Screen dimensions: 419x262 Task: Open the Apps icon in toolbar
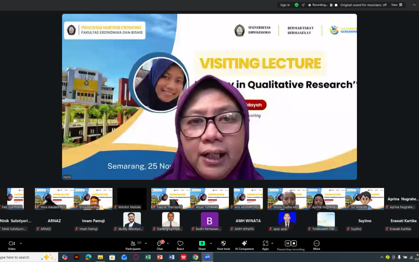pyautogui.click(x=265, y=245)
